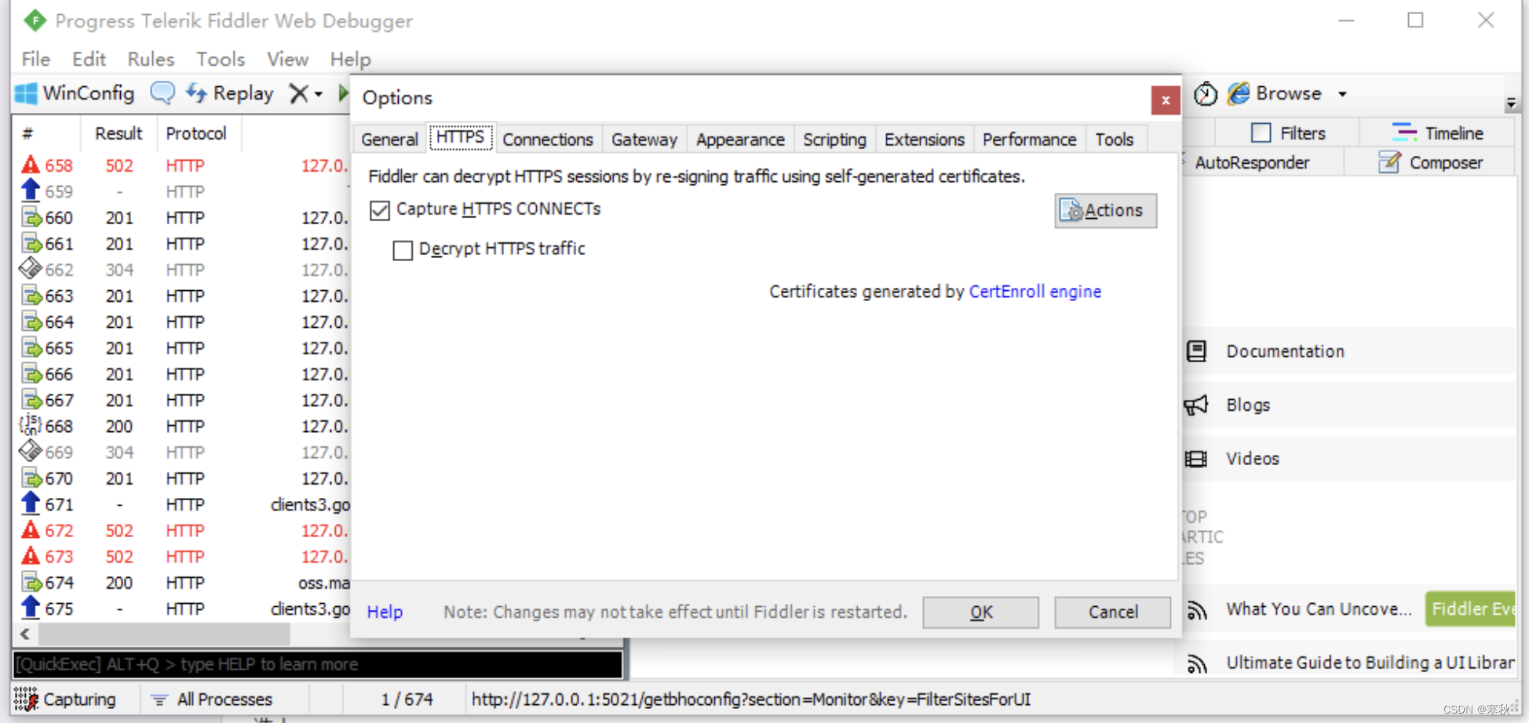Screen dimensions: 1529x723
Task: Open the Extensions tab
Action: pos(924,140)
